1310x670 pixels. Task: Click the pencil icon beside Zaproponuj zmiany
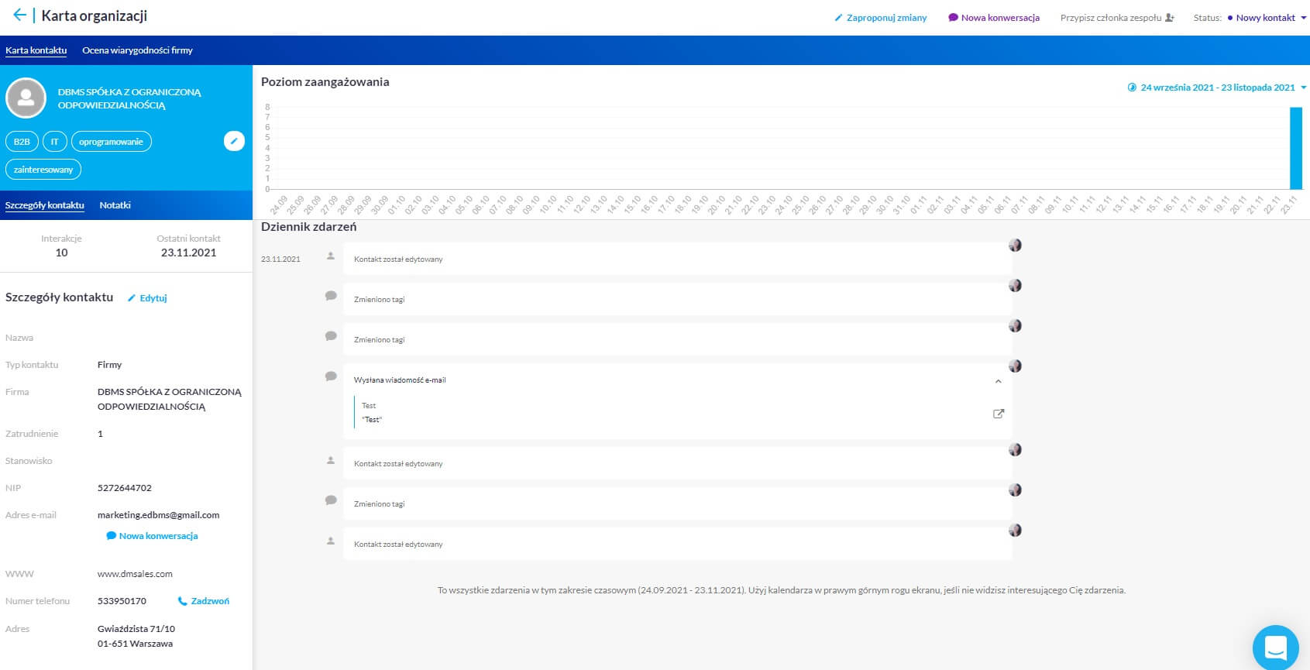(838, 18)
